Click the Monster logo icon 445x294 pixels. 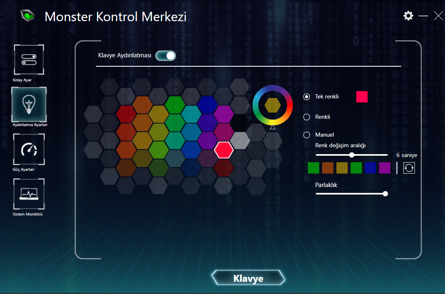pyautogui.click(x=28, y=15)
